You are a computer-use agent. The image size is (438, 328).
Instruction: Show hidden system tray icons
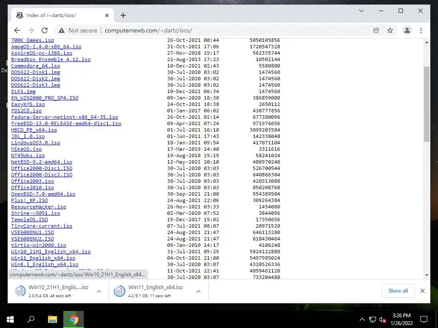point(362,319)
